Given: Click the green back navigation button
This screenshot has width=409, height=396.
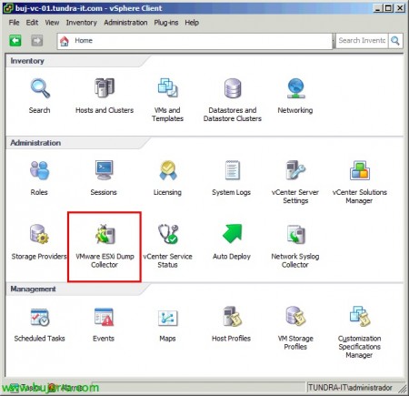Looking at the screenshot, I should tap(15, 40).
